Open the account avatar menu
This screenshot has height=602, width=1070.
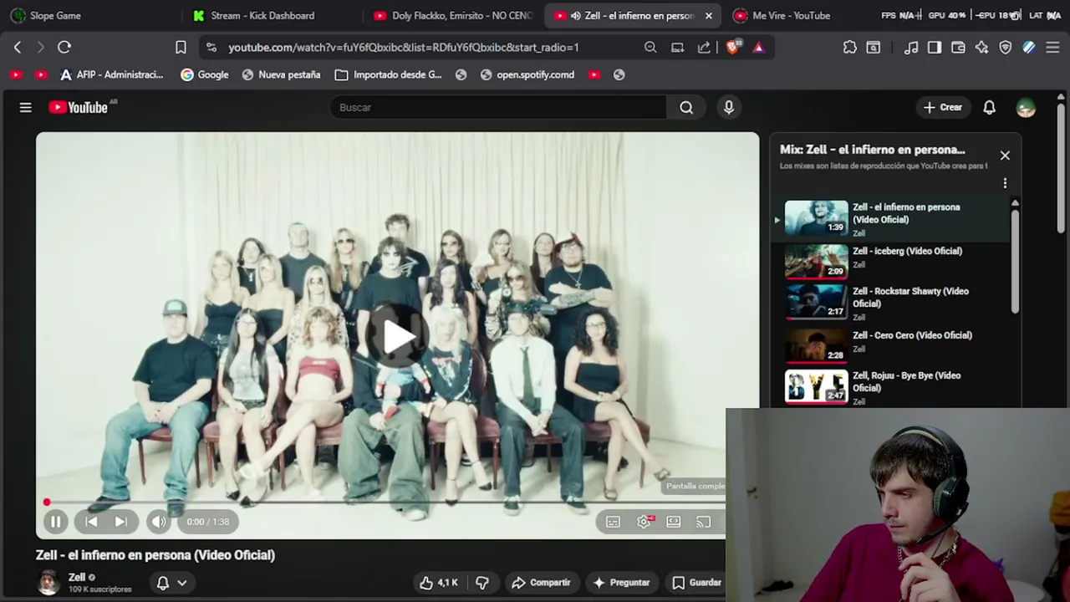[x=1026, y=107]
